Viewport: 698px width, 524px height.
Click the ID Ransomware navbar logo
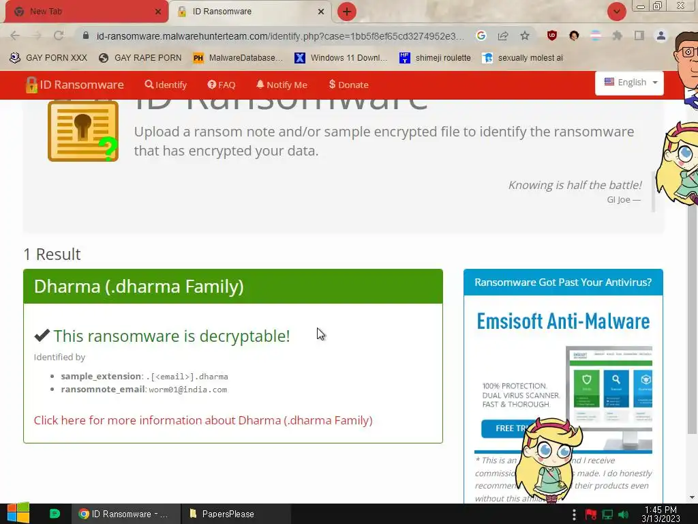74,85
